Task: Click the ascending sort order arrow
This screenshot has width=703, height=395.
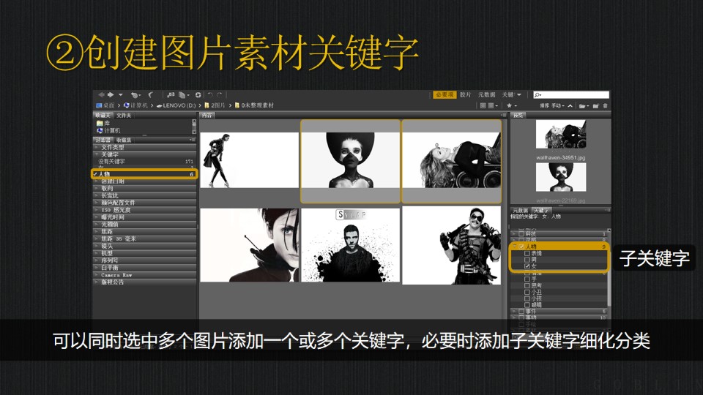Action: pos(569,105)
